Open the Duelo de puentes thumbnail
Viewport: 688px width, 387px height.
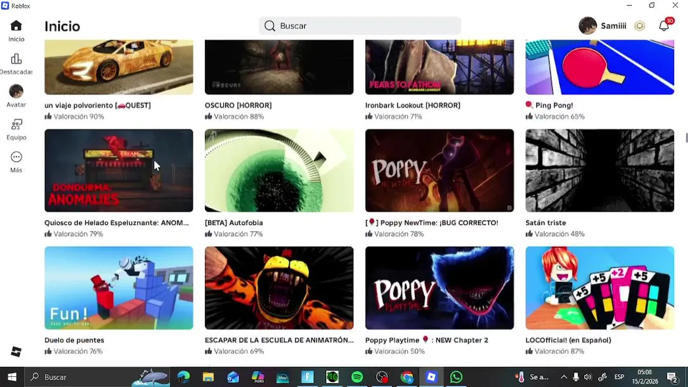119,288
